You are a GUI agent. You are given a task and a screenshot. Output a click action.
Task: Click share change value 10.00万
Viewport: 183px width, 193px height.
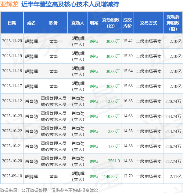(113, 116)
